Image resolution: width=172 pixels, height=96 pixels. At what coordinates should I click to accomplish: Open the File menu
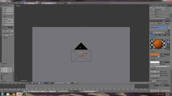pyautogui.click(x=5, y=3)
